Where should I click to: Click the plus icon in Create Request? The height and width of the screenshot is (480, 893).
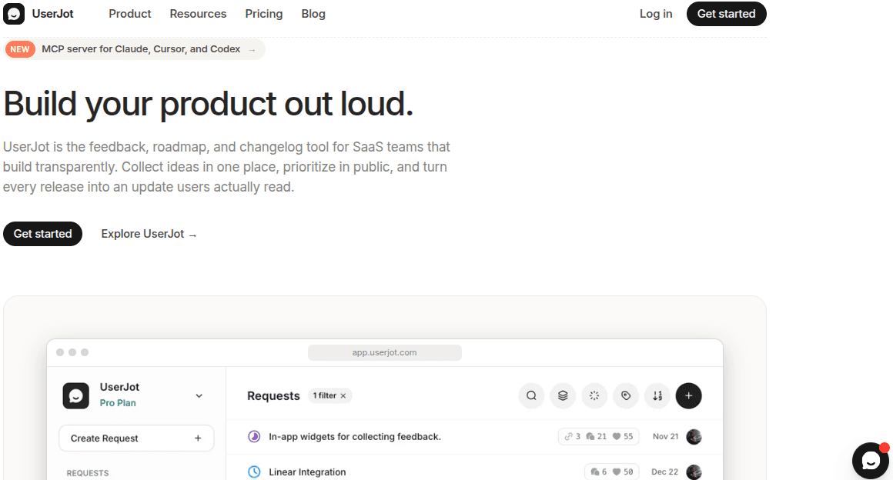pyautogui.click(x=198, y=438)
